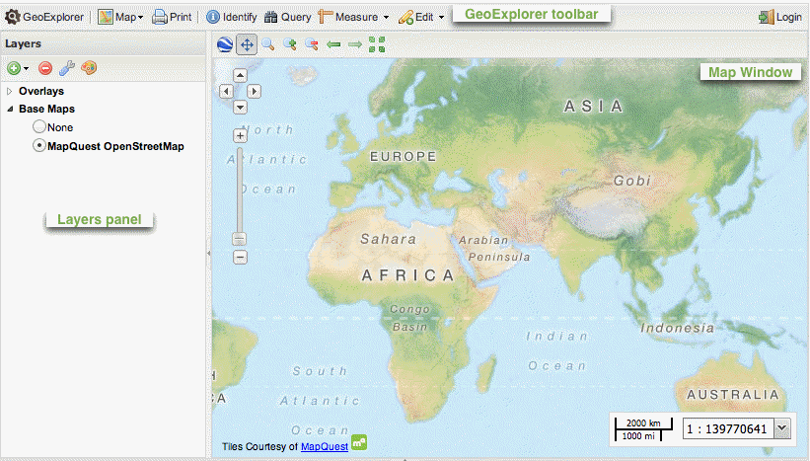The height and width of the screenshot is (461, 810).
Task: Remove selected layer with red minus icon
Action: (45, 68)
